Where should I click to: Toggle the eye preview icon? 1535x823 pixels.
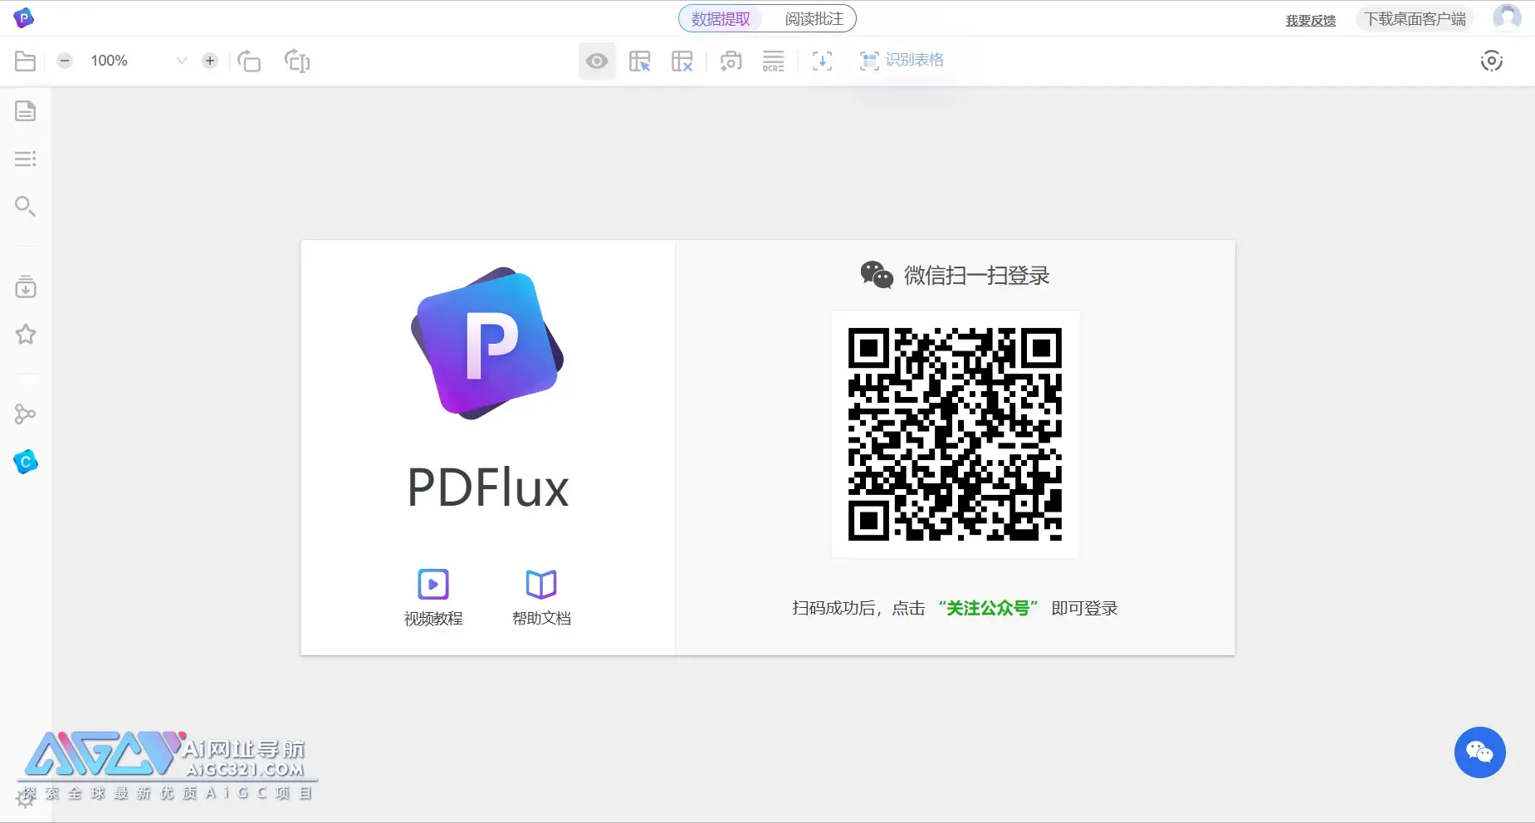[597, 61]
